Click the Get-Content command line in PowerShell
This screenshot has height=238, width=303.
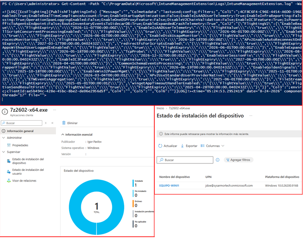coord(151,4)
